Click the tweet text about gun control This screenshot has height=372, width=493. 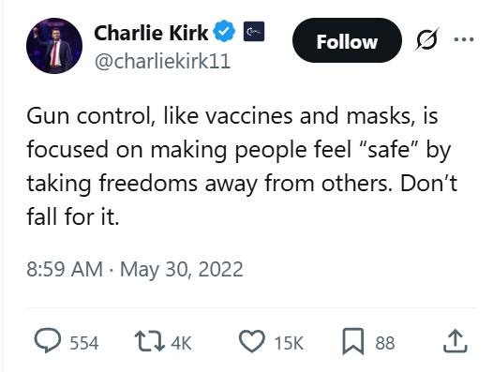[x=242, y=166]
